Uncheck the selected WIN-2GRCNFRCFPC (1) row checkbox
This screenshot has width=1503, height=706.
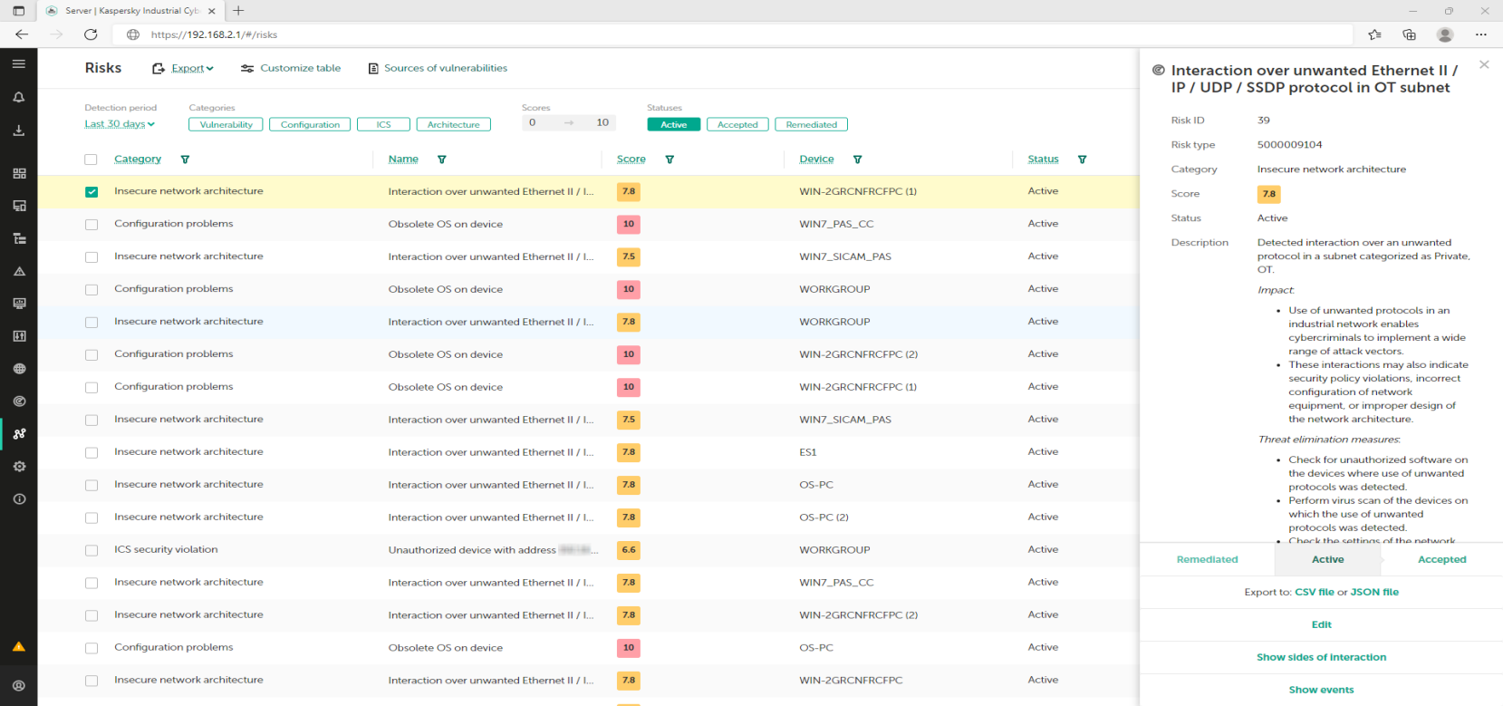92,192
